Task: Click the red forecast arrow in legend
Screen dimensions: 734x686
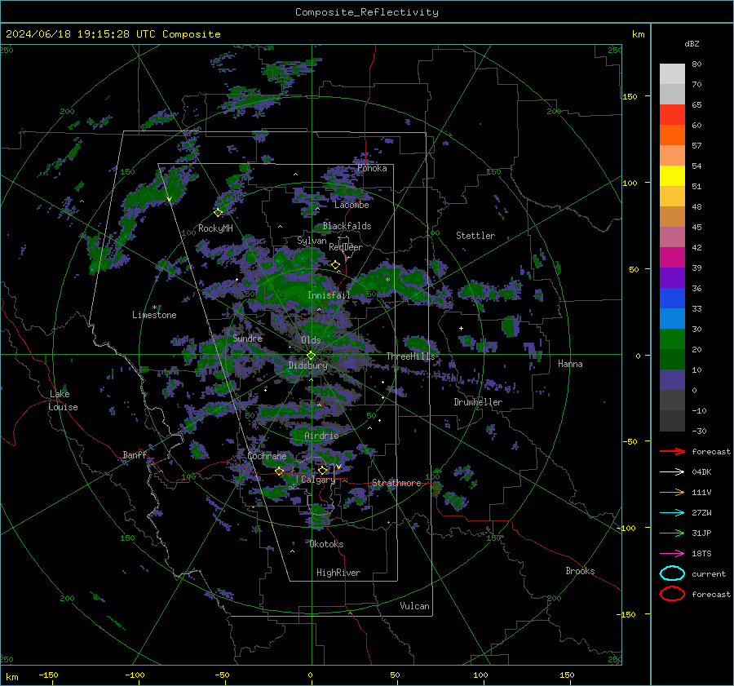Action: [x=672, y=451]
